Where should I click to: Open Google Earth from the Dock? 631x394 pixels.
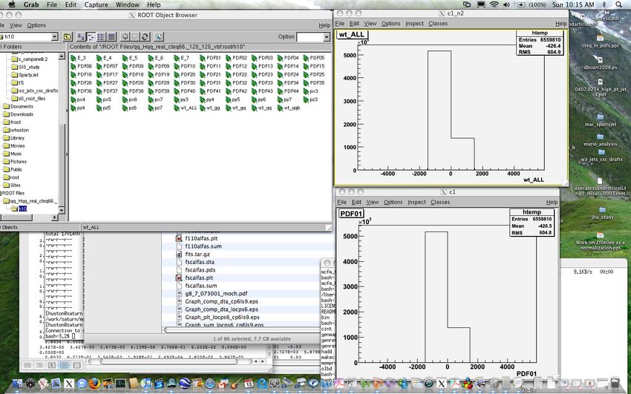point(185,383)
